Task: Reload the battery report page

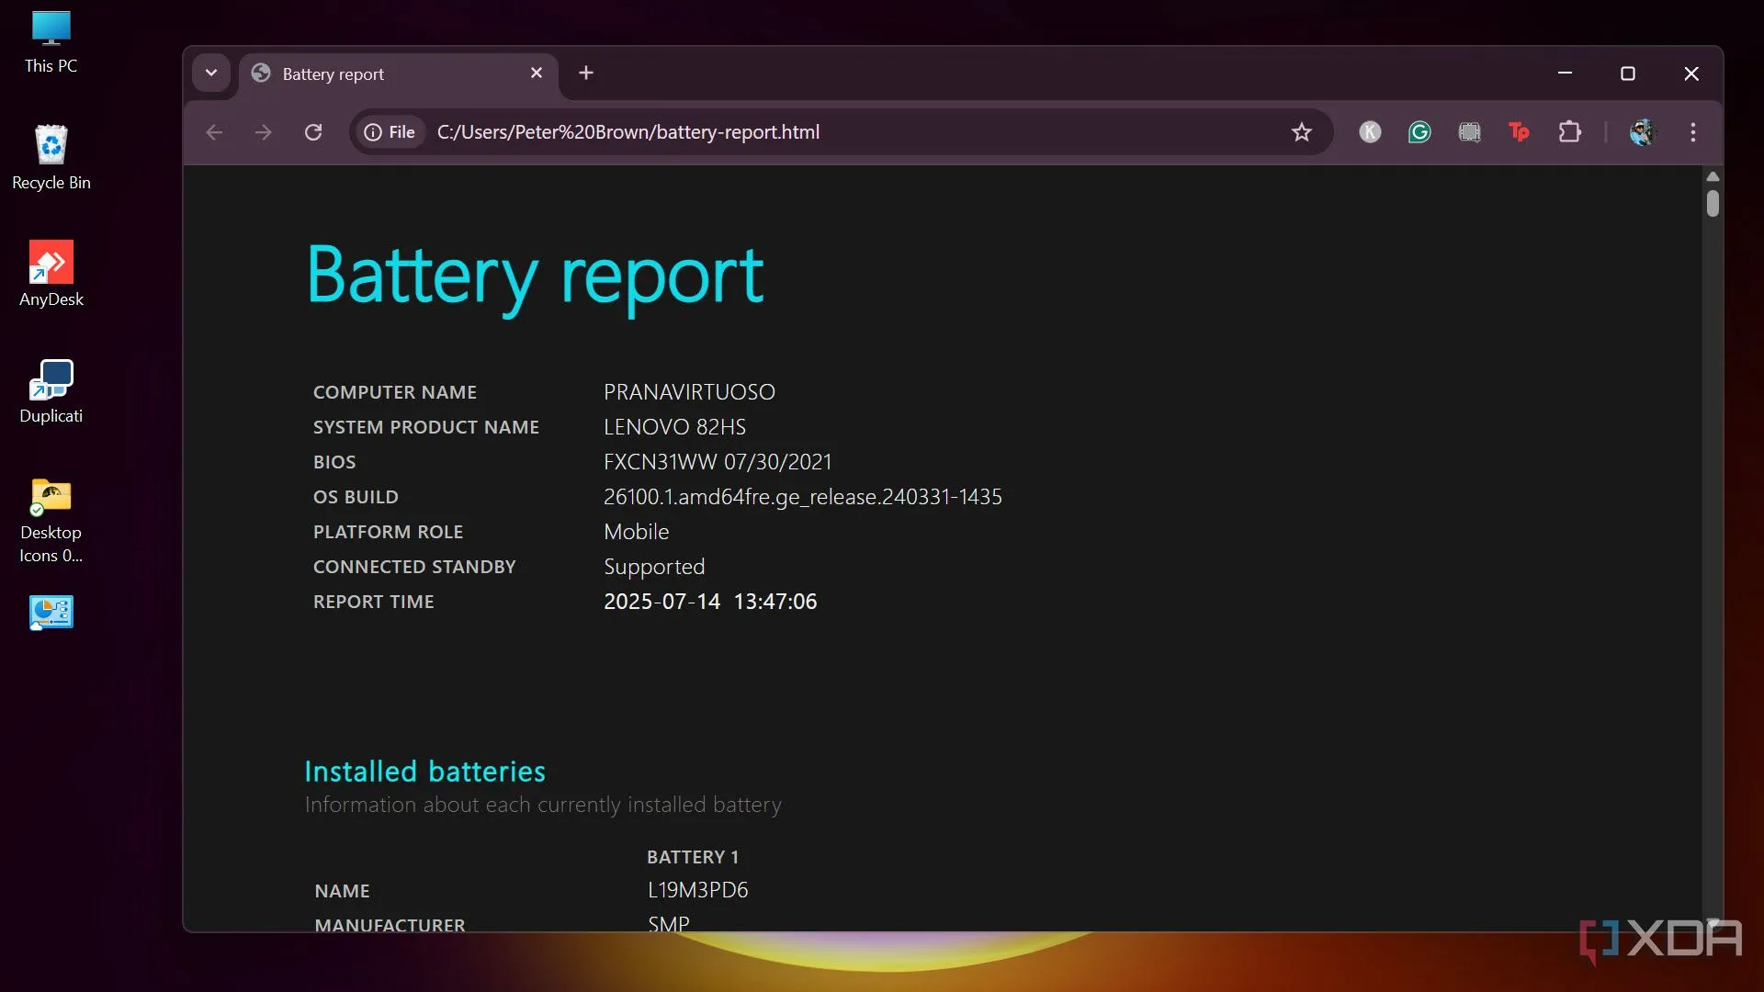Action: pyautogui.click(x=313, y=132)
